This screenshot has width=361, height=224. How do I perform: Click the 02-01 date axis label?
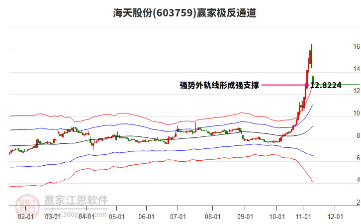[x=26, y=217]
